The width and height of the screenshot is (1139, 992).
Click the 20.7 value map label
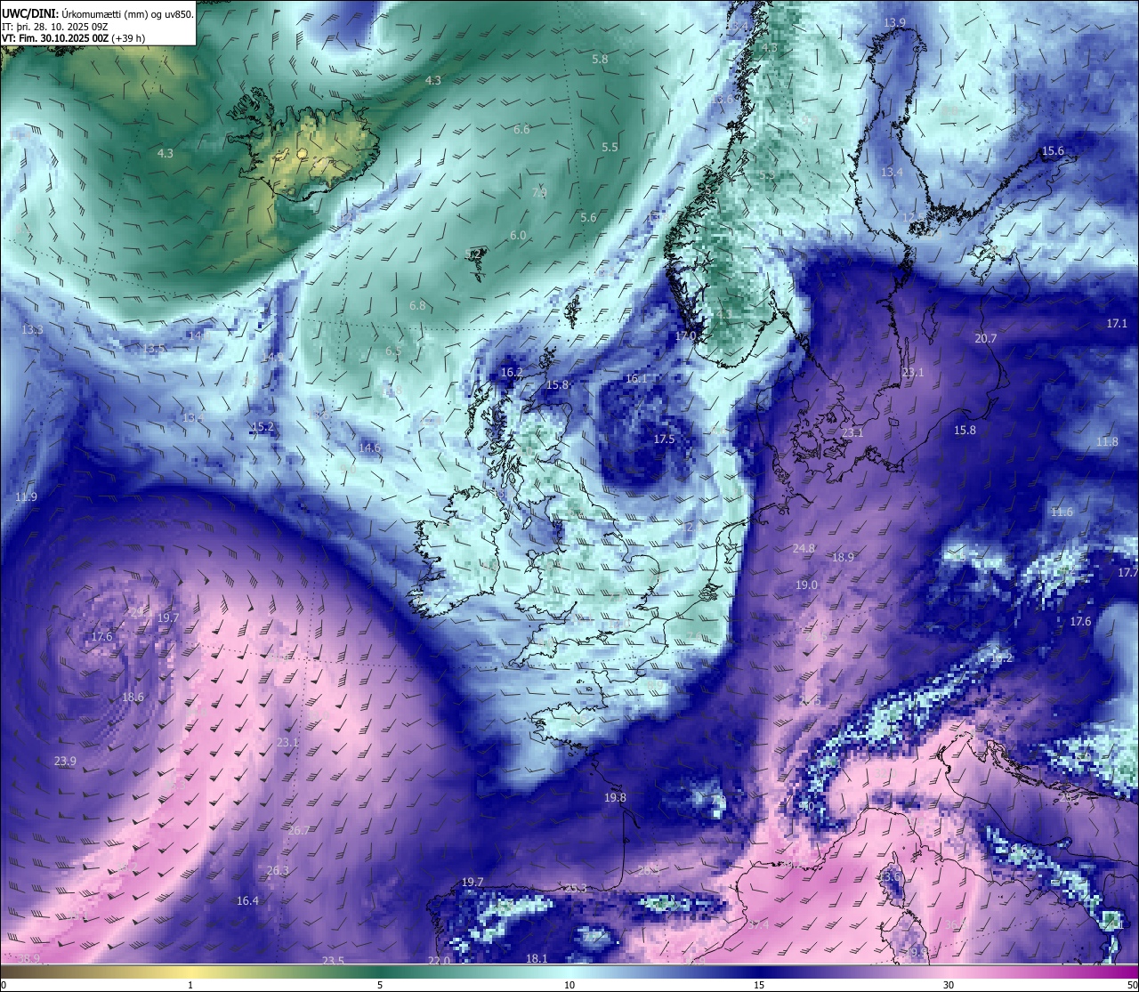[985, 339]
